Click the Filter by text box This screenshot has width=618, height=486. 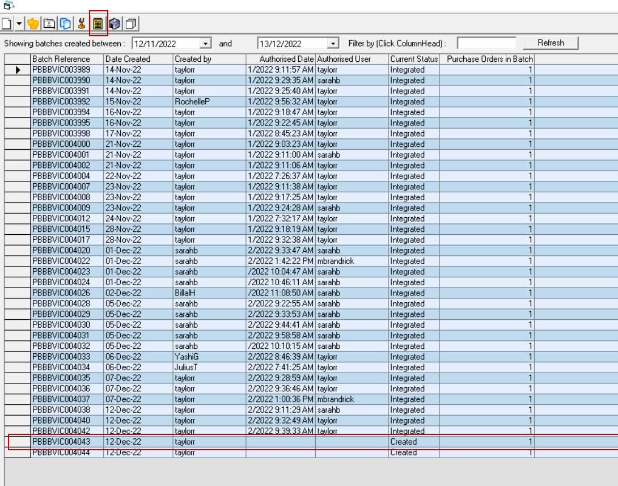[x=486, y=43]
